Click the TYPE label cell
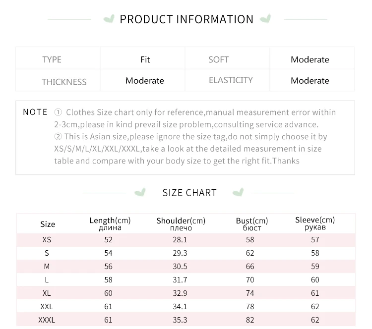The width and height of the screenshot is (372, 329). tap(58, 58)
